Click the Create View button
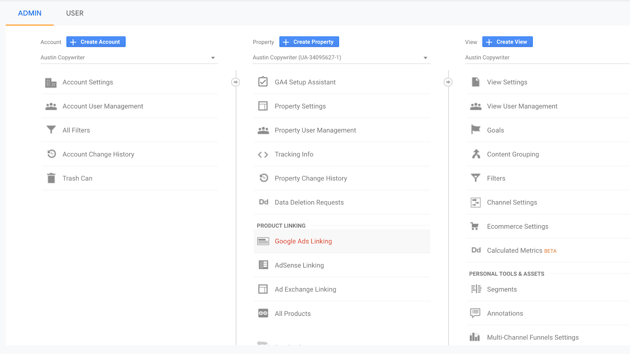This screenshot has width=630, height=354. click(508, 42)
